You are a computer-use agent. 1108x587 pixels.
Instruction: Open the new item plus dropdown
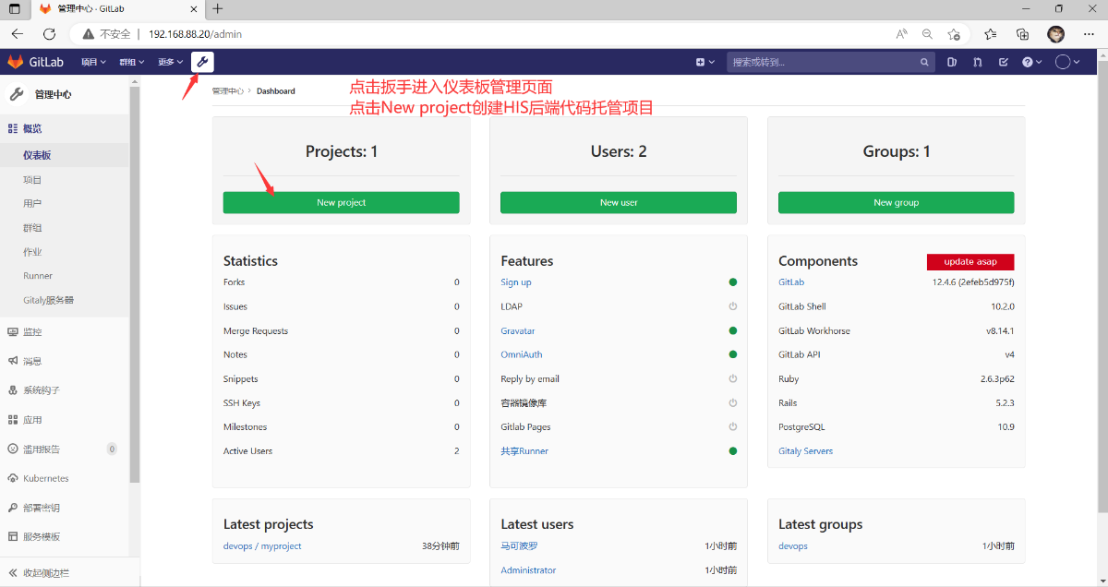705,62
